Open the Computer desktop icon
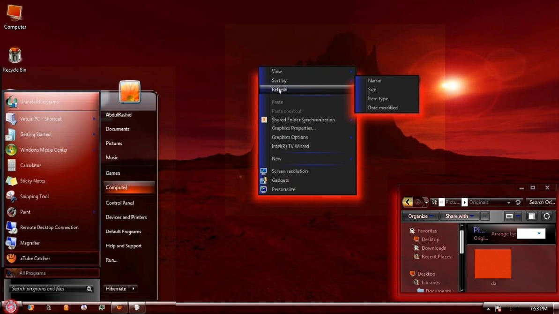The width and height of the screenshot is (559, 314). (x=15, y=17)
